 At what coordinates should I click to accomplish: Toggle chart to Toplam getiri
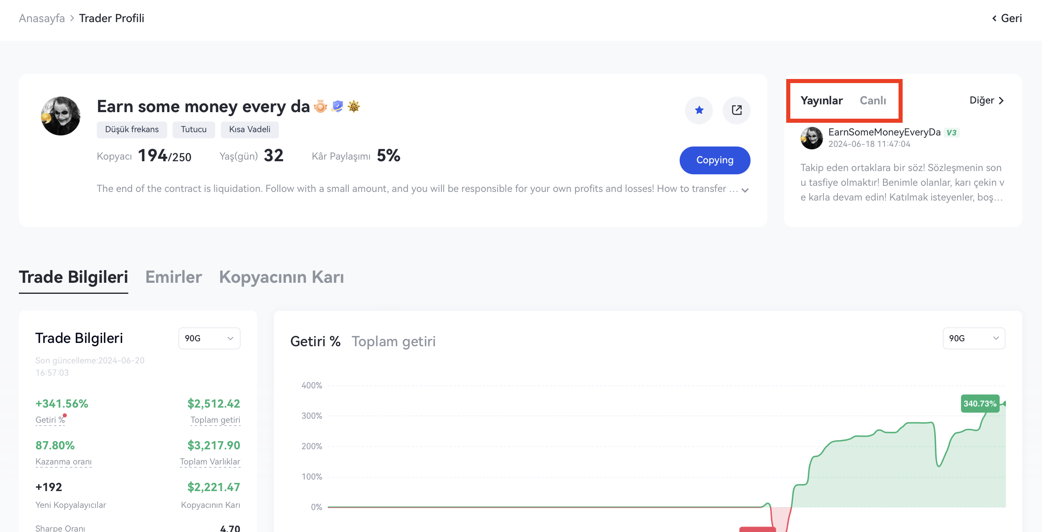pyautogui.click(x=394, y=341)
